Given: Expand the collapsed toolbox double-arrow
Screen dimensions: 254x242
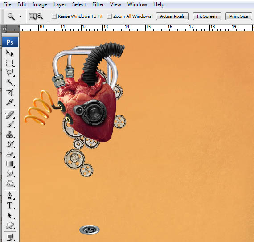Looking at the screenshot, I should [4, 29].
